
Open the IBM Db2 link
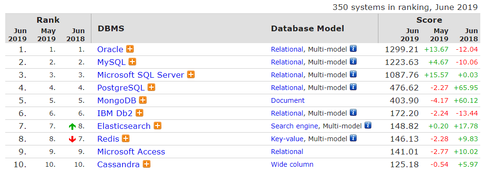115,113
